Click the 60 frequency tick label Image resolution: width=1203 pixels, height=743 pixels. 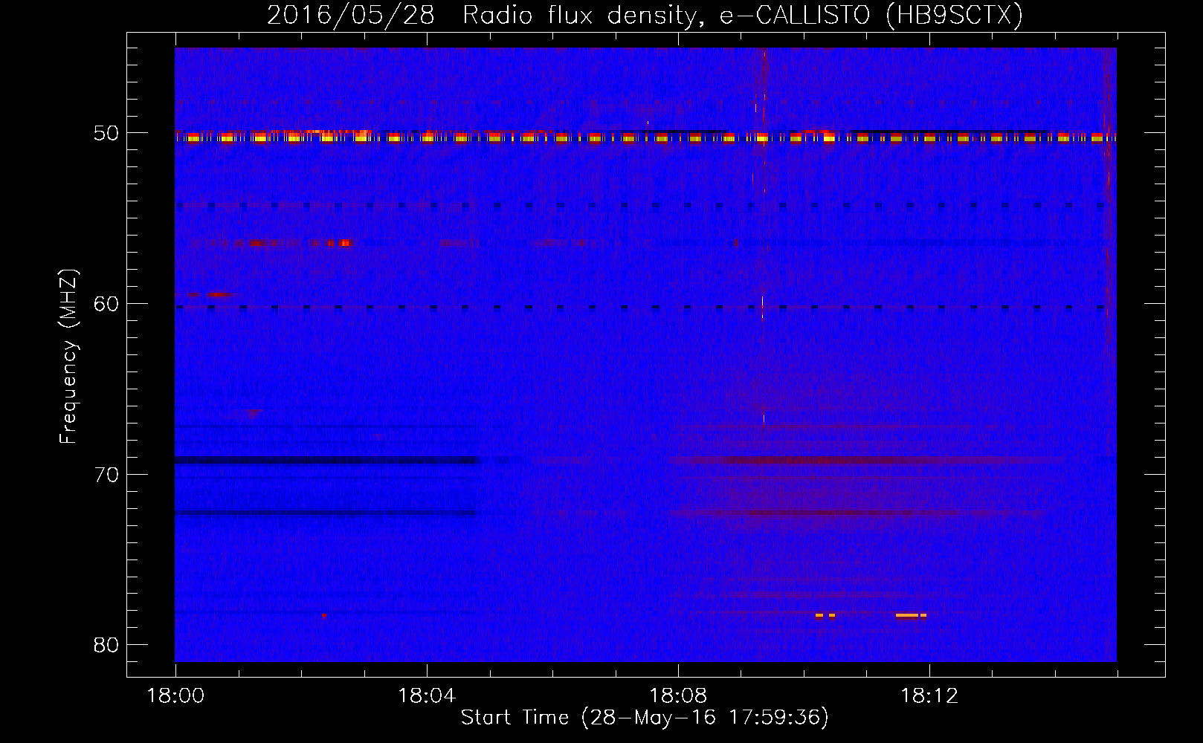tap(106, 303)
